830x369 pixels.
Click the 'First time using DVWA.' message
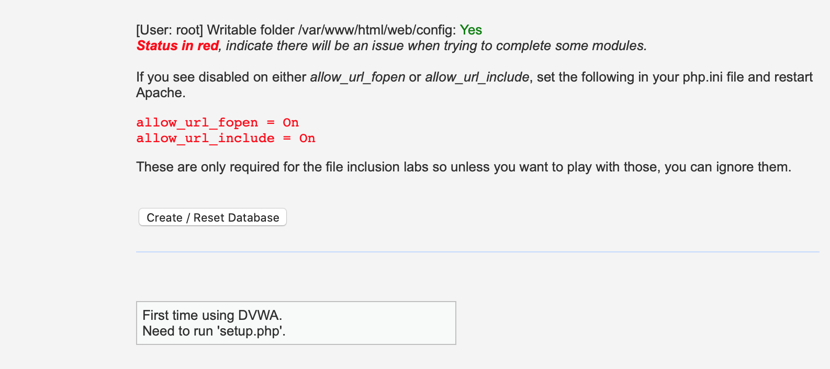tap(212, 315)
